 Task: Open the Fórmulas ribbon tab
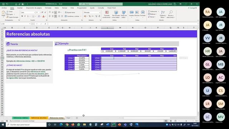(x=48, y=8)
